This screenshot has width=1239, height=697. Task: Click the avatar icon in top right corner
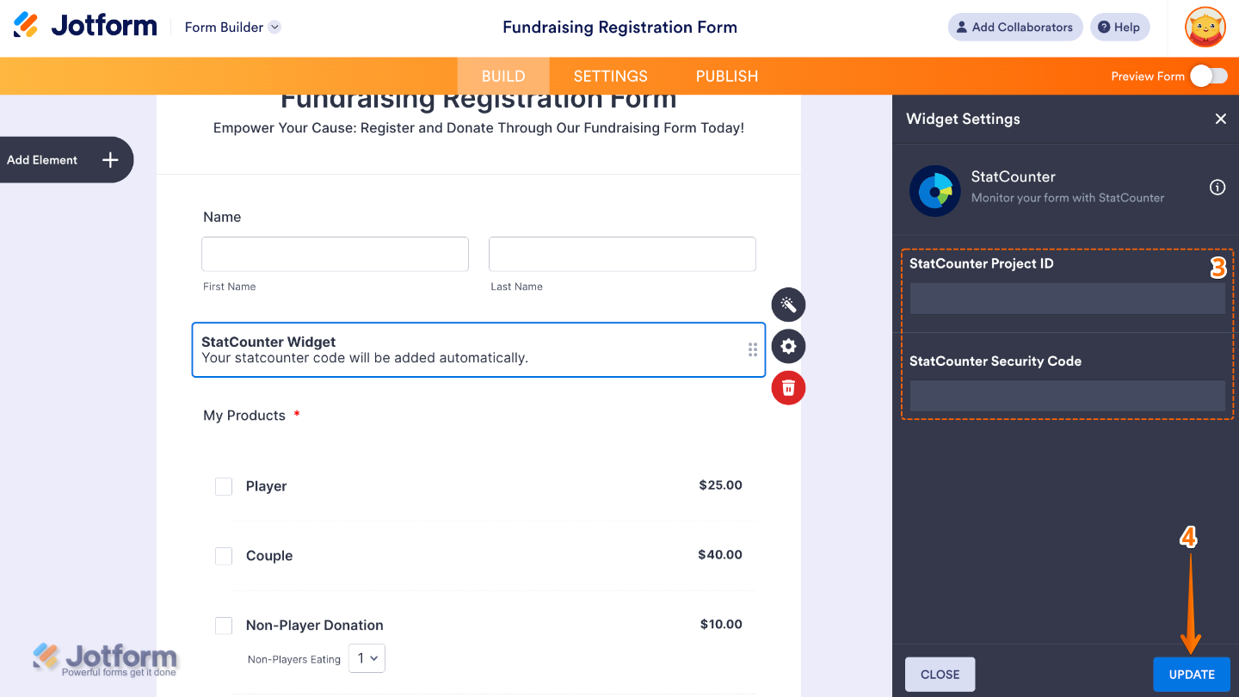coord(1204,27)
